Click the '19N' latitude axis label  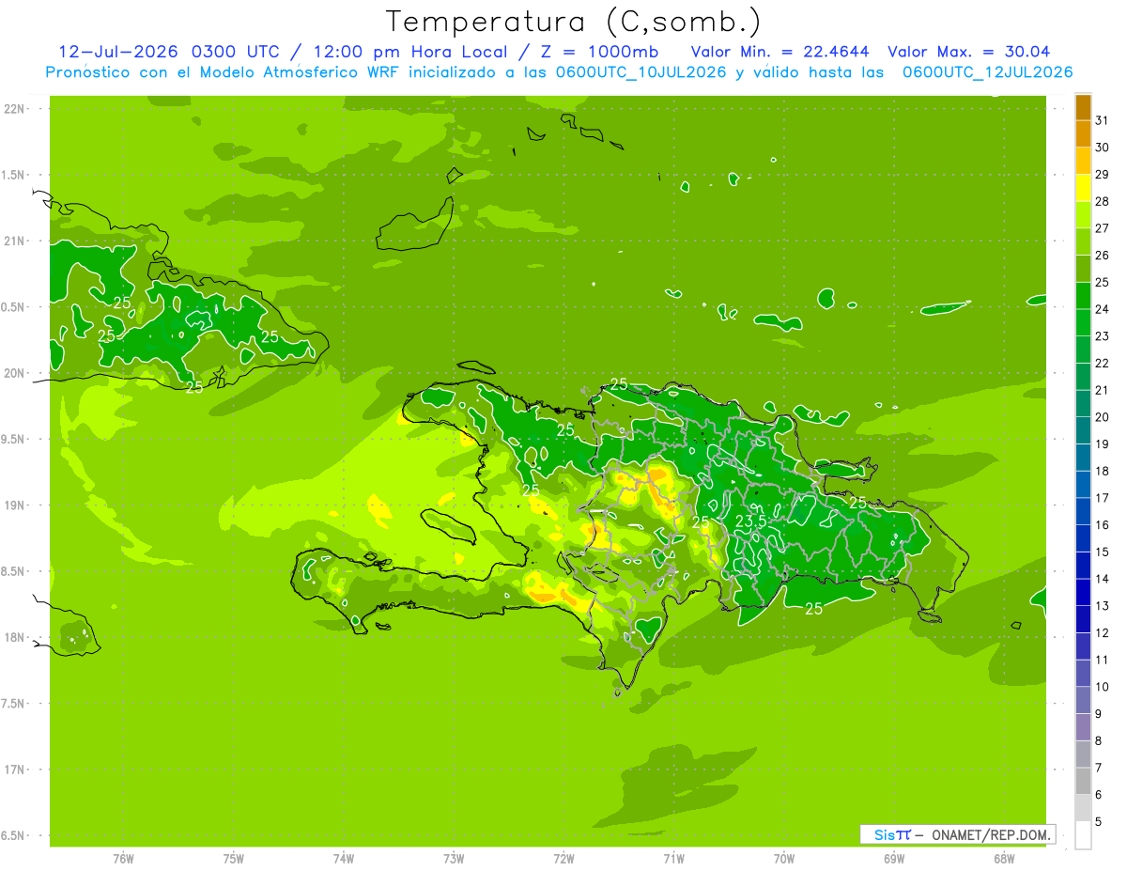click(x=14, y=505)
